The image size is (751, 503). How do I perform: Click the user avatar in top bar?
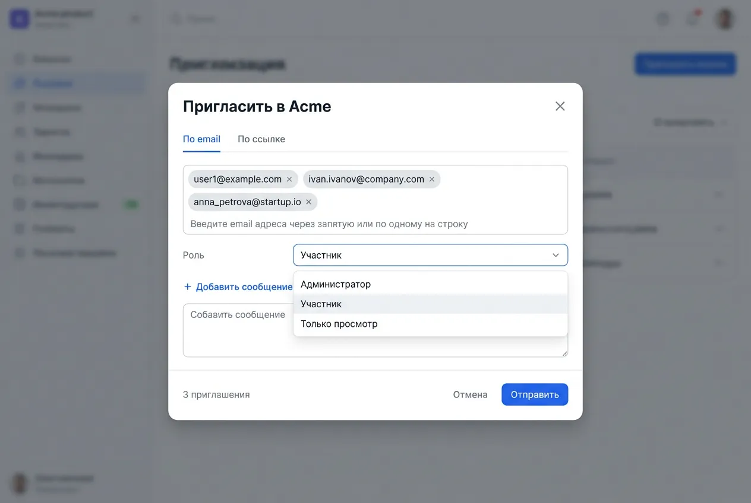[724, 19]
